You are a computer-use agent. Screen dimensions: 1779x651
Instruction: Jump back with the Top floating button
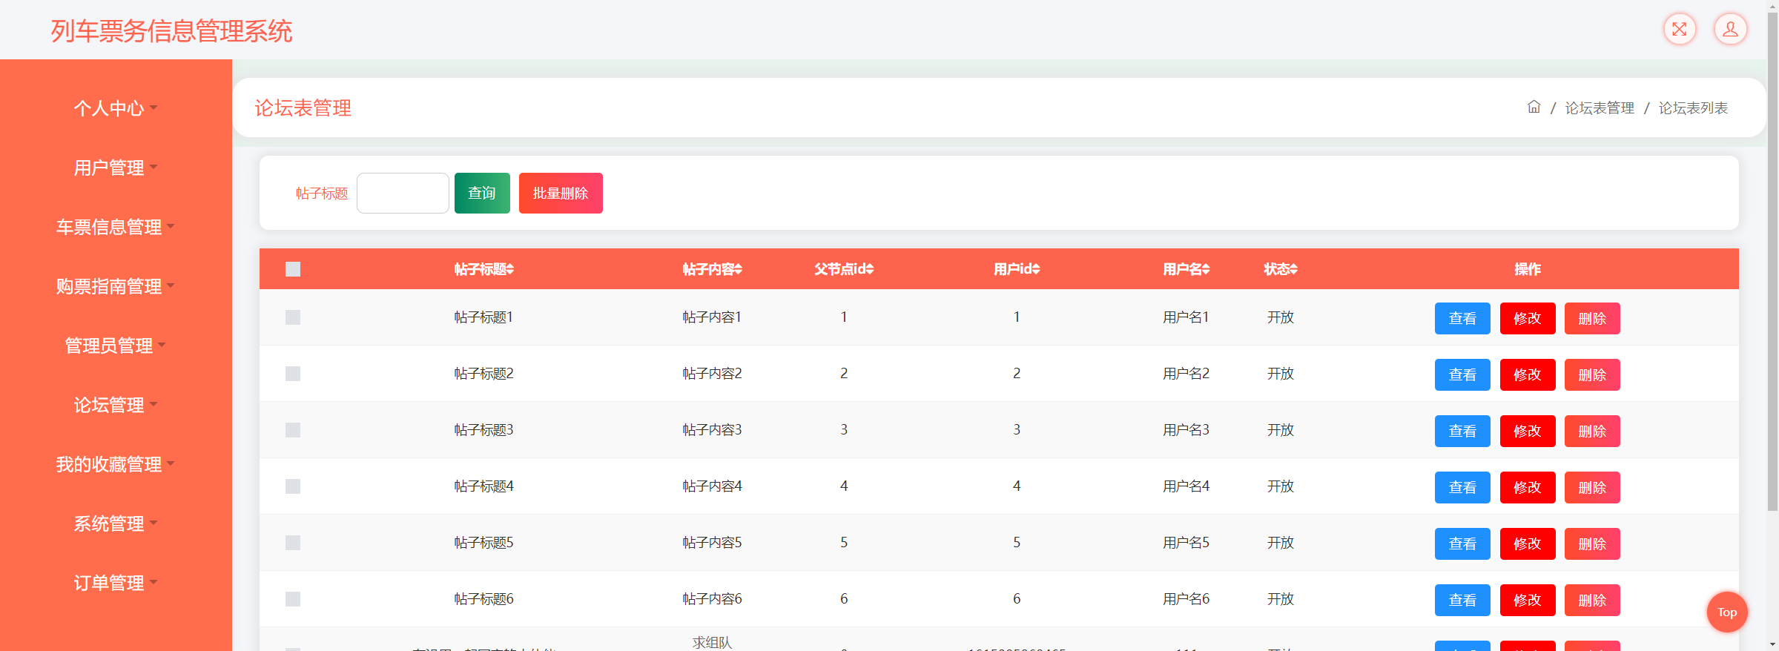1727,612
